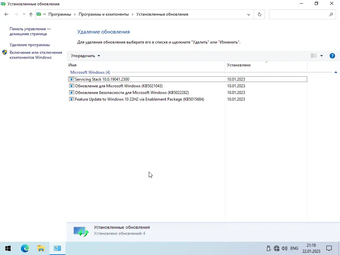Click the icon of KB5022282 entry

pyautogui.click(x=72, y=92)
